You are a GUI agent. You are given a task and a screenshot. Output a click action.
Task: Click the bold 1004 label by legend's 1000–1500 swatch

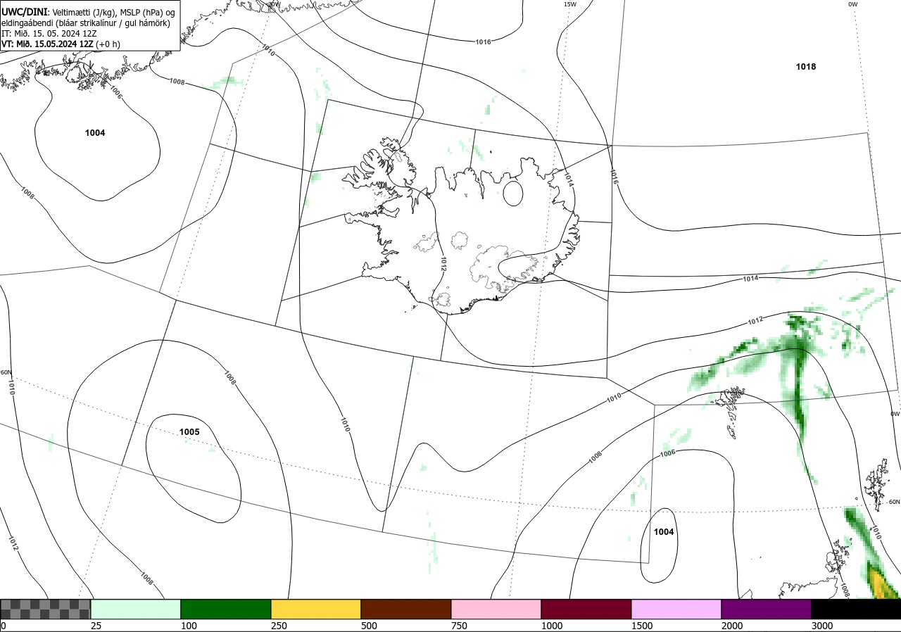(664, 532)
